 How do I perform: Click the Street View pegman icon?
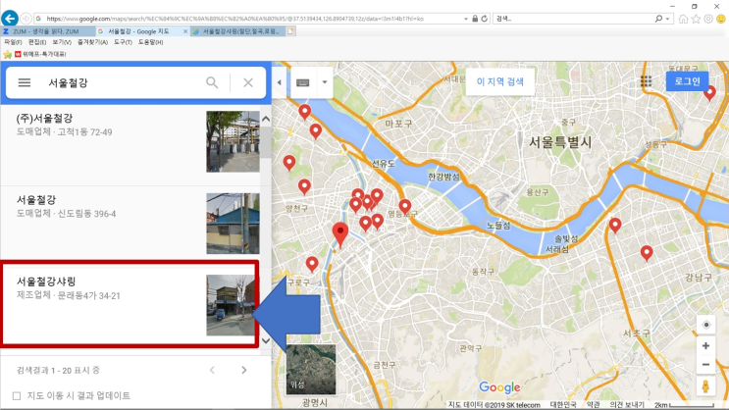(x=705, y=386)
